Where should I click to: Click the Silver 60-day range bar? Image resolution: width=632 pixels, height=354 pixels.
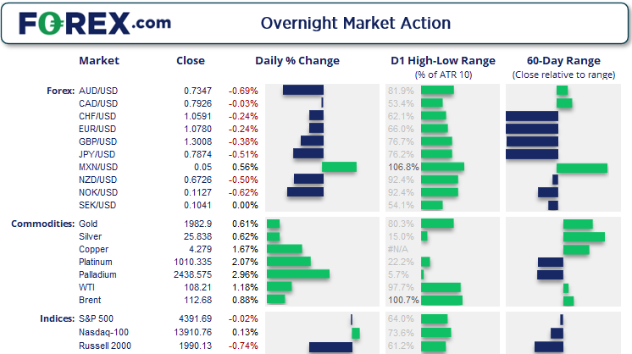point(584,236)
